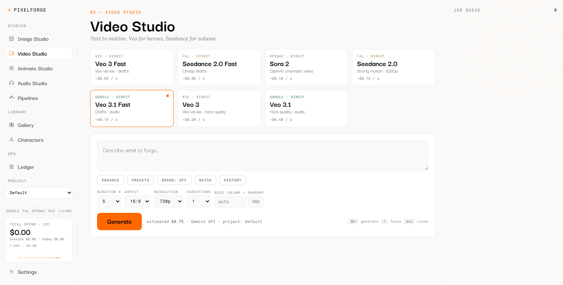The width and height of the screenshot is (563, 285).
Task: Click the slash focus shortcut key
Action: [384, 221]
